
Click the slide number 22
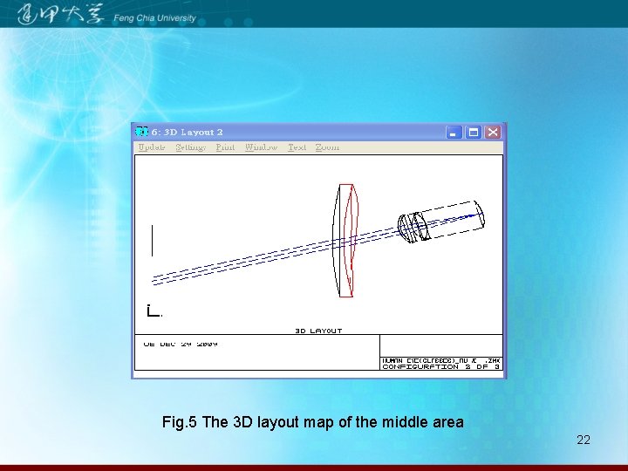[x=584, y=440]
